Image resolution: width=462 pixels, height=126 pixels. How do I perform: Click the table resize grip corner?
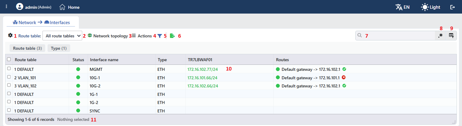point(454,122)
